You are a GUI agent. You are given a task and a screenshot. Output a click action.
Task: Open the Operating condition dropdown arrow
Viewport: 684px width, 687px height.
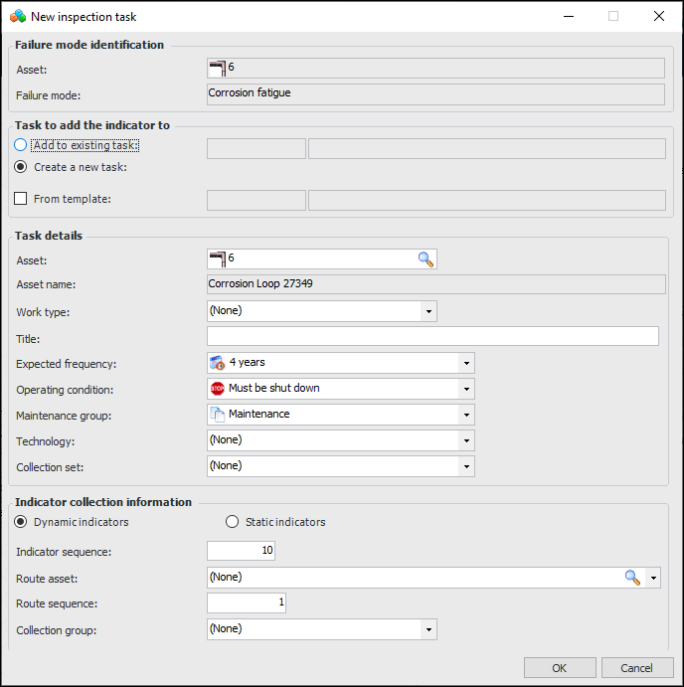pos(466,389)
